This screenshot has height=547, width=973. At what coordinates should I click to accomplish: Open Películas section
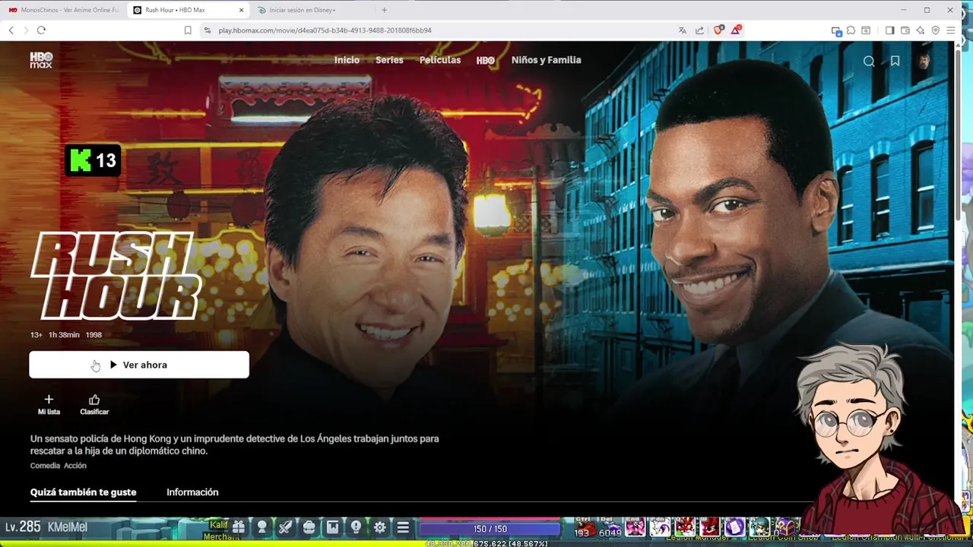pos(440,60)
